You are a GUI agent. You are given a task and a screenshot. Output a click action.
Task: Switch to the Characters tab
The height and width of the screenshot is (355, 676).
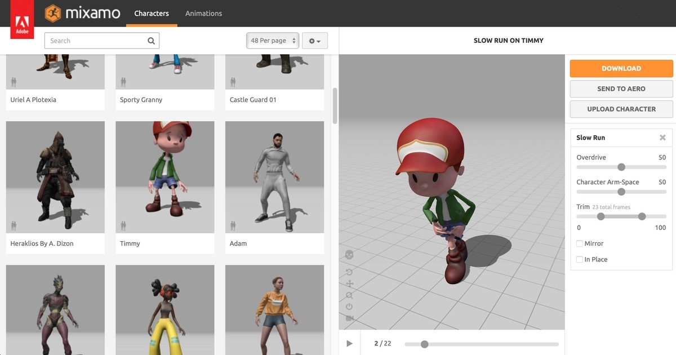tap(152, 14)
